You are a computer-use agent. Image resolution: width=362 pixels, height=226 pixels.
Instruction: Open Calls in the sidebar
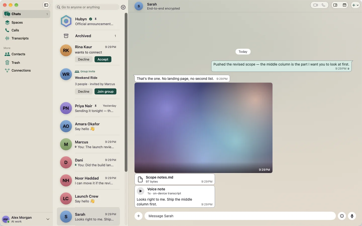pos(26,30)
